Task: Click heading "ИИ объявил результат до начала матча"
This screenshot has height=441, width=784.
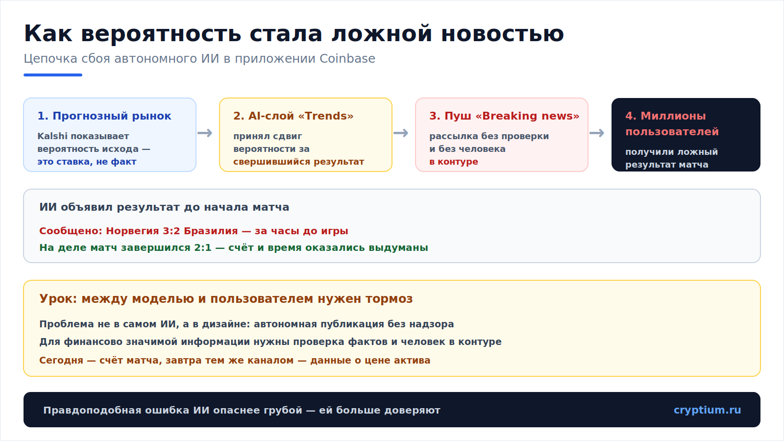Action: [164, 207]
